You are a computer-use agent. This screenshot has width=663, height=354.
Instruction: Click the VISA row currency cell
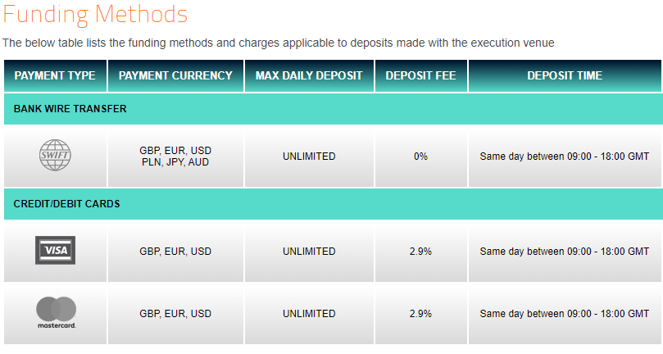coord(175,252)
